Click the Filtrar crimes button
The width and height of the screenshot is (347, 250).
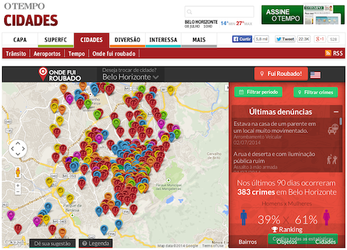[316, 92]
